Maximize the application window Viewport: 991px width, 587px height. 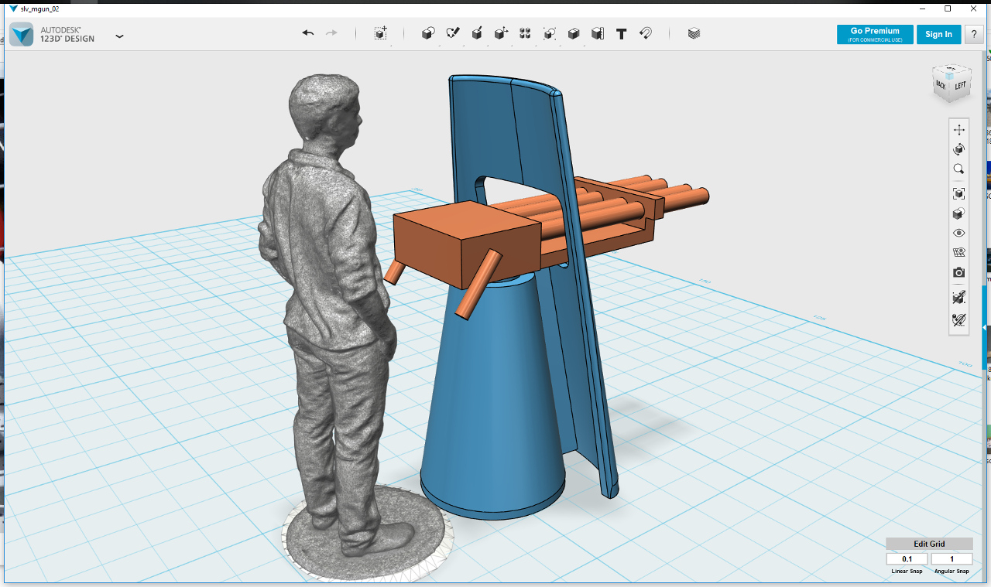(x=948, y=9)
